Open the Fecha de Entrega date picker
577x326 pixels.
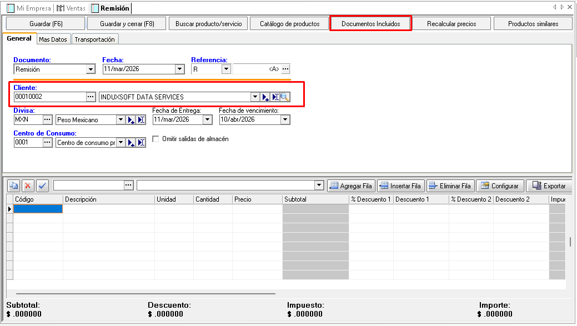pos(207,120)
